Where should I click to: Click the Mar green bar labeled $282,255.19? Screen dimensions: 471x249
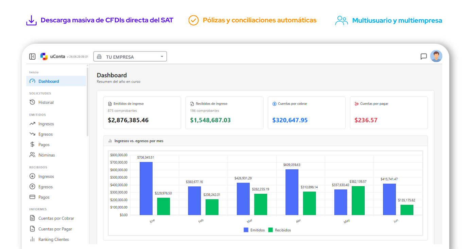click(x=261, y=204)
